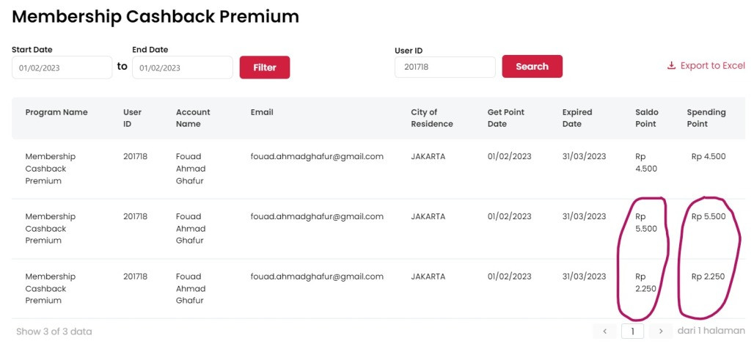Image resolution: width=754 pixels, height=352 pixels.
Task: Click the User ID search field
Action: coord(445,67)
